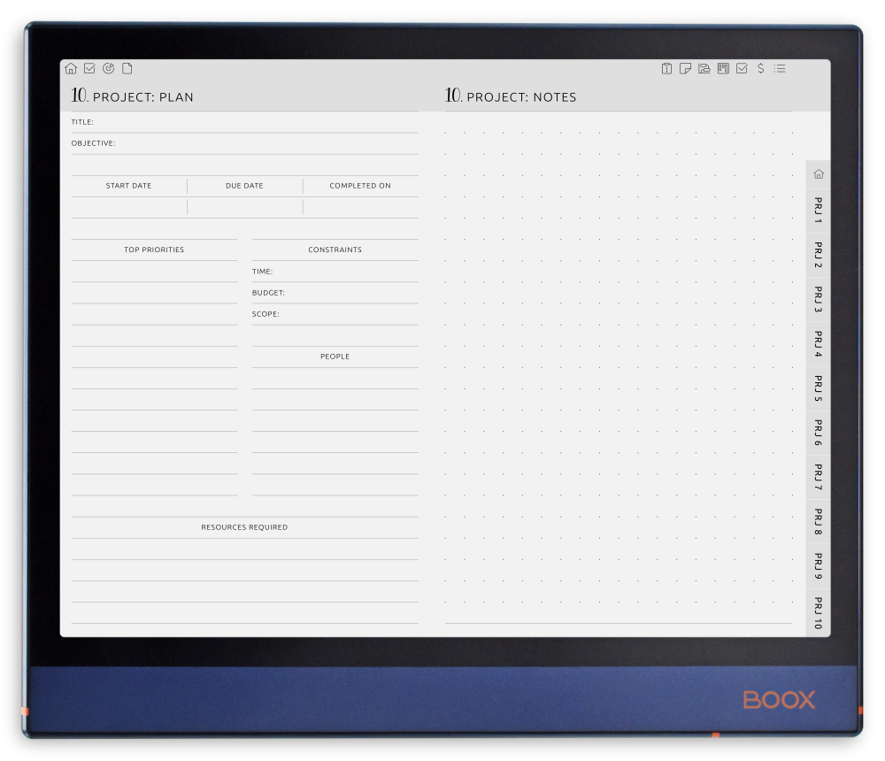This screenshot has height=761, width=885.
Task: Open the finance dollar icon
Action: 758,68
